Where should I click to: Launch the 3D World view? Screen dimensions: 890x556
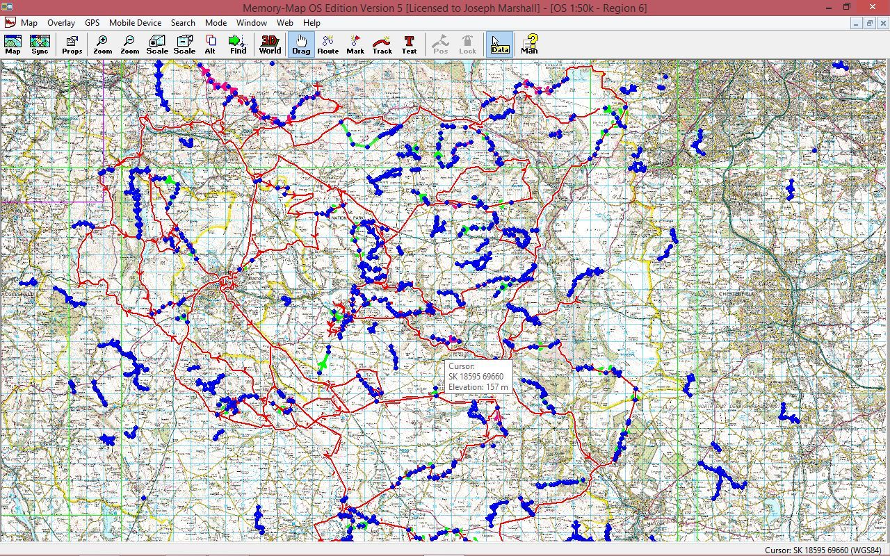coord(270,44)
